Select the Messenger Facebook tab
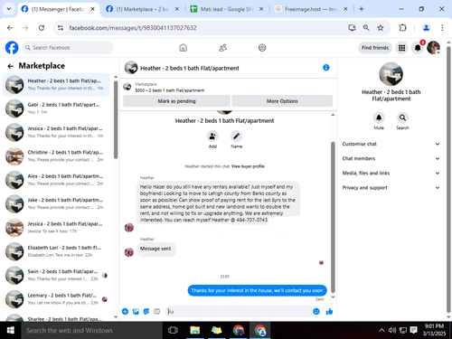Viewport: 452px width, 339px height. 58,9
